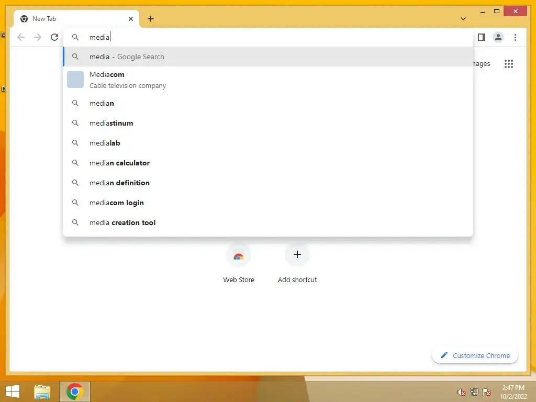Click the Chrome taskbar icon
Viewport: 536px width, 402px height.
[74, 392]
